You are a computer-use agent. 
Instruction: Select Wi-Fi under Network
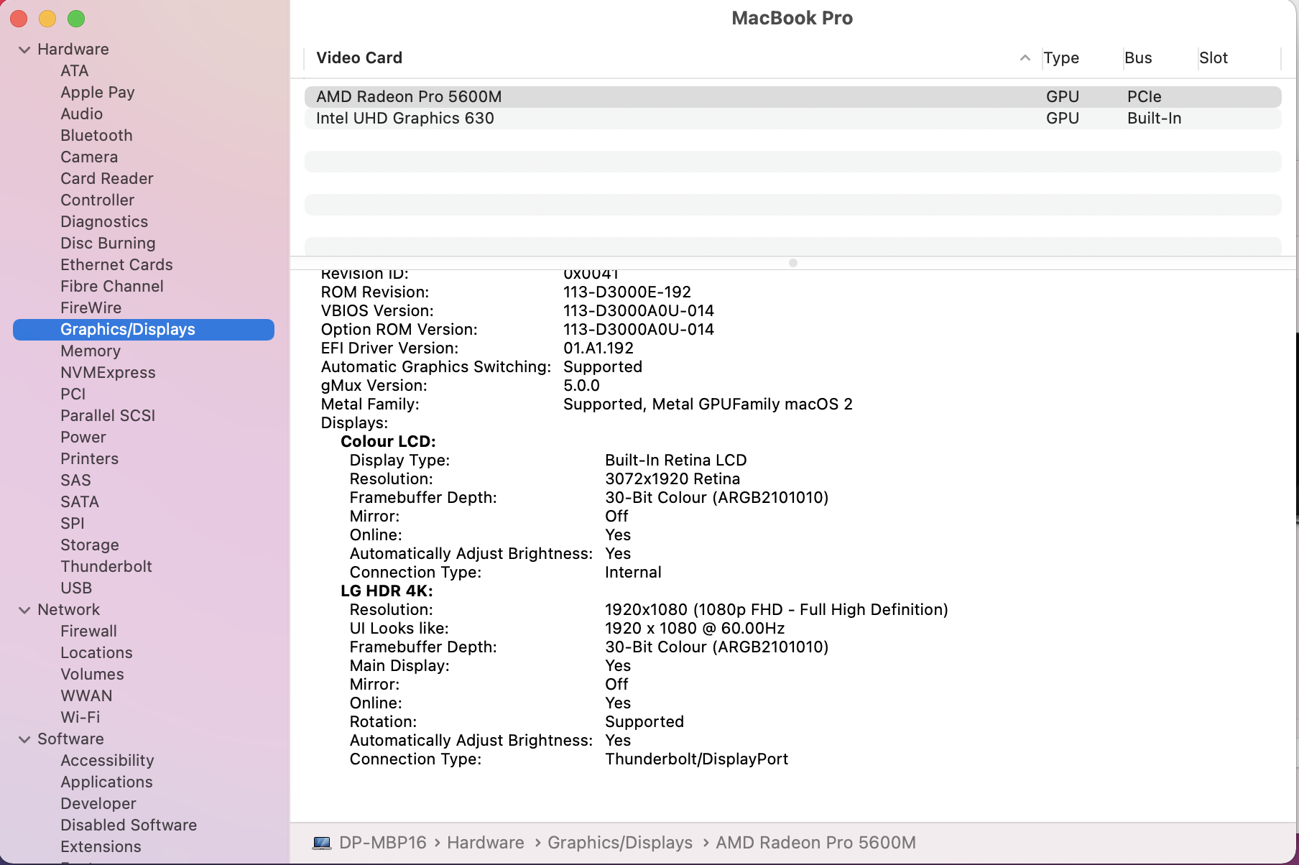(80, 718)
